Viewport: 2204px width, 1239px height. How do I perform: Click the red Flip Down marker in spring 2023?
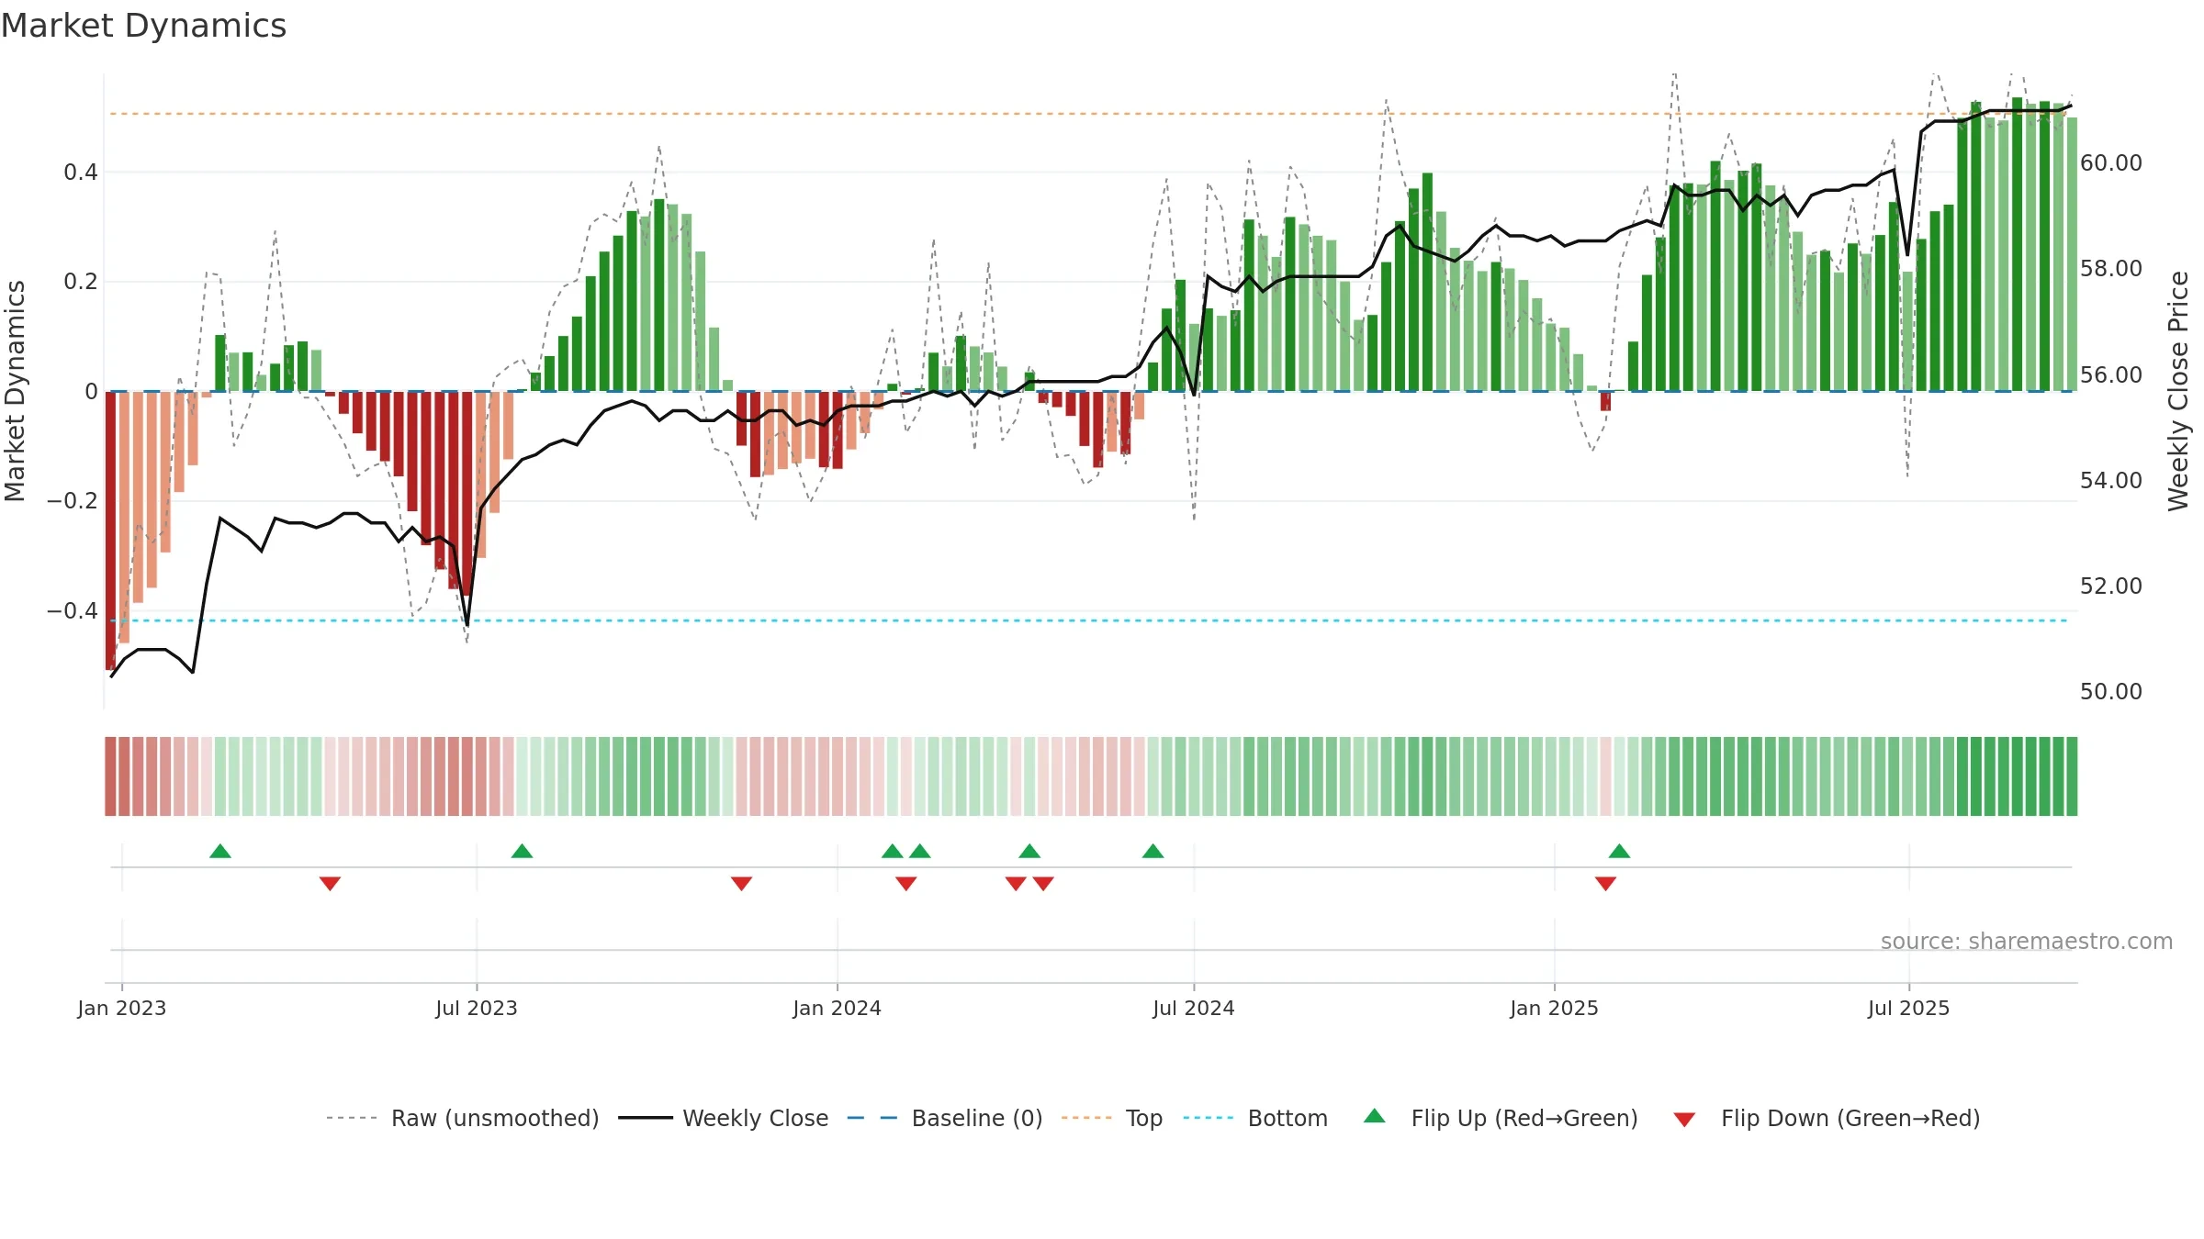tap(331, 884)
